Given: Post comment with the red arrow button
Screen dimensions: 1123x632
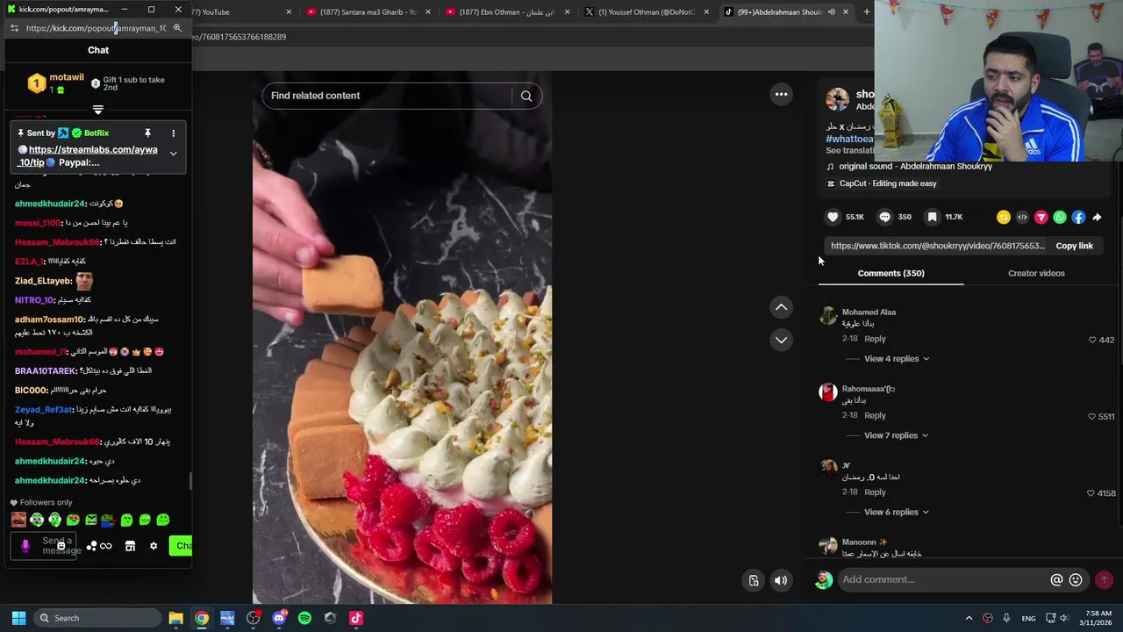Looking at the screenshot, I should coord(1104,579).
